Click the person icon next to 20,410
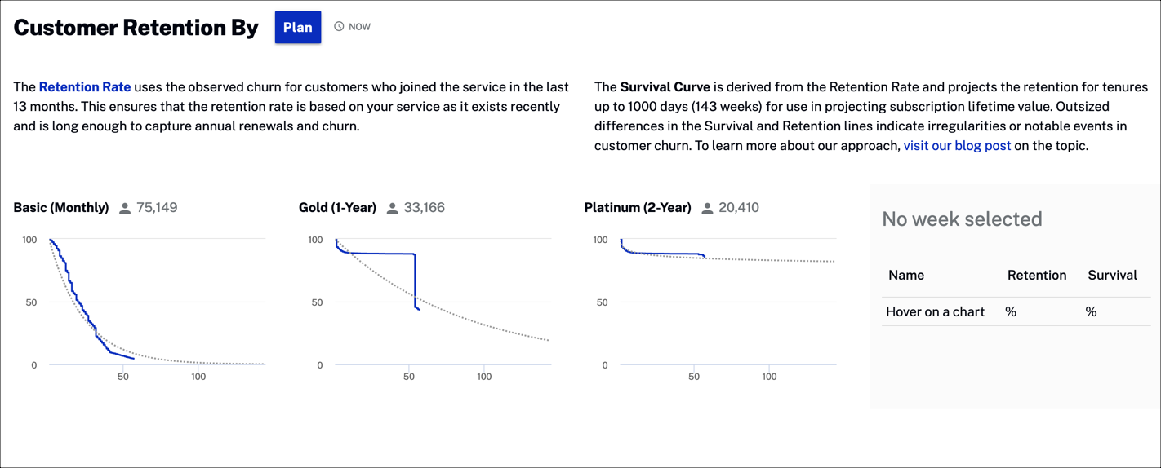This screenshot has height=468, width=1161. point(707,209)
